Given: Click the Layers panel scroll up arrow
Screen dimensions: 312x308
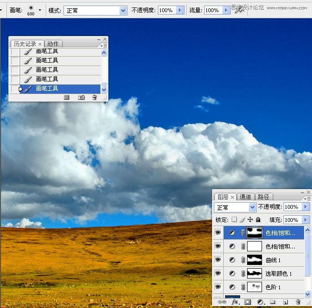Looking at the screenshot, I should [307, 230].
